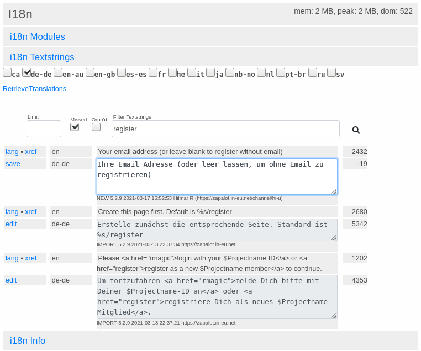421x351 pixels.
Task: Grab resize handle of the active translation textarea
Action: pyautogui.click(x=334, y=191)
